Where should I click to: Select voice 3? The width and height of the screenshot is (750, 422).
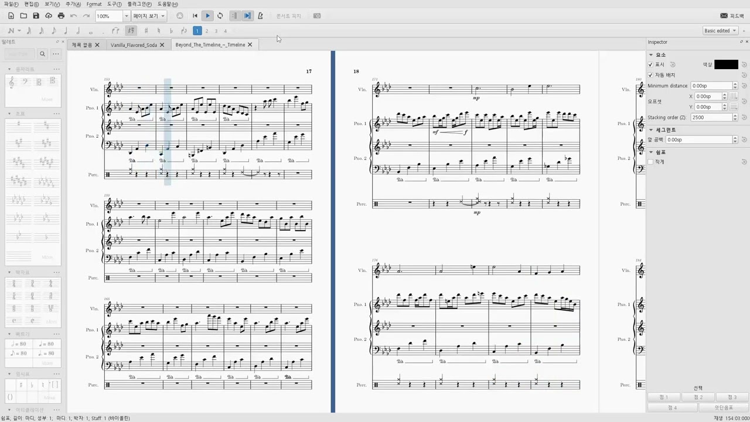coord(216,30)
